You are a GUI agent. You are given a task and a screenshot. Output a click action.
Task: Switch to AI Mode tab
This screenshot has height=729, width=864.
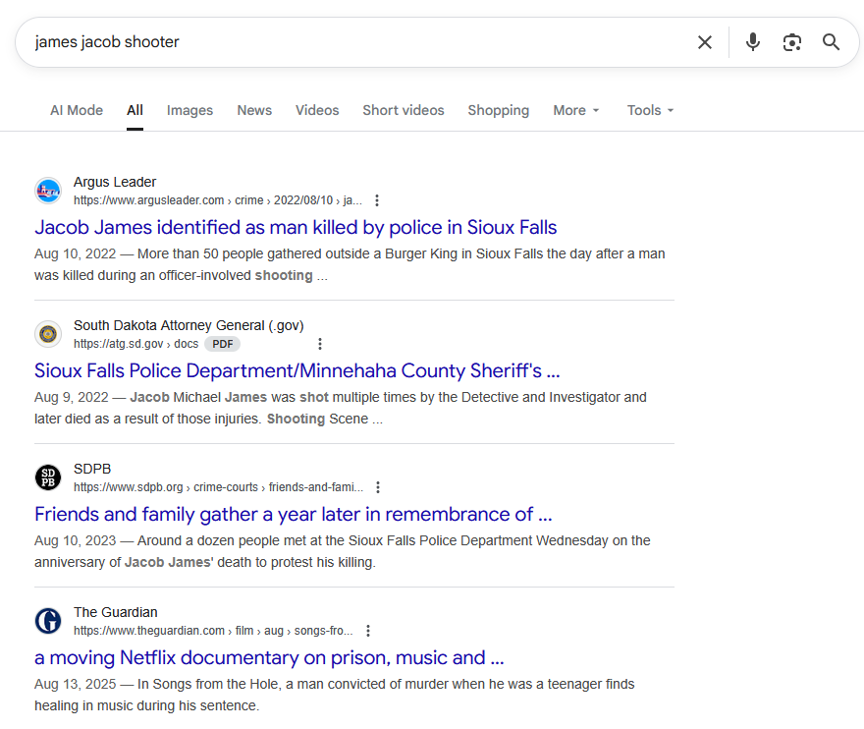(x=77, y=110)
